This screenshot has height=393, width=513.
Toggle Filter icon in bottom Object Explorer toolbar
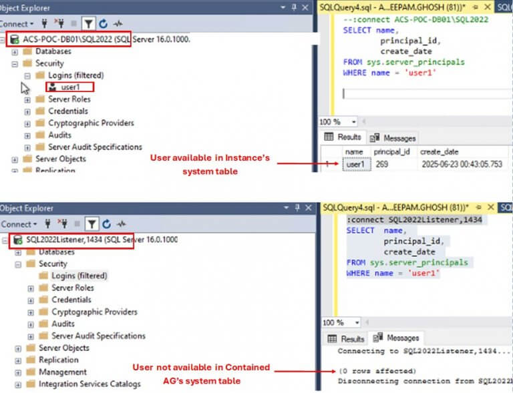(92, 224)
